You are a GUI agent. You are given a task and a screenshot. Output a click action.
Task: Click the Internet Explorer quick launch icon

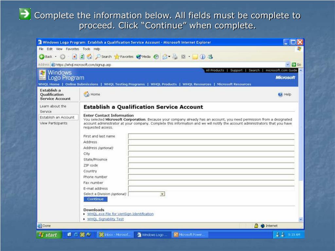(x=76, y=235)
